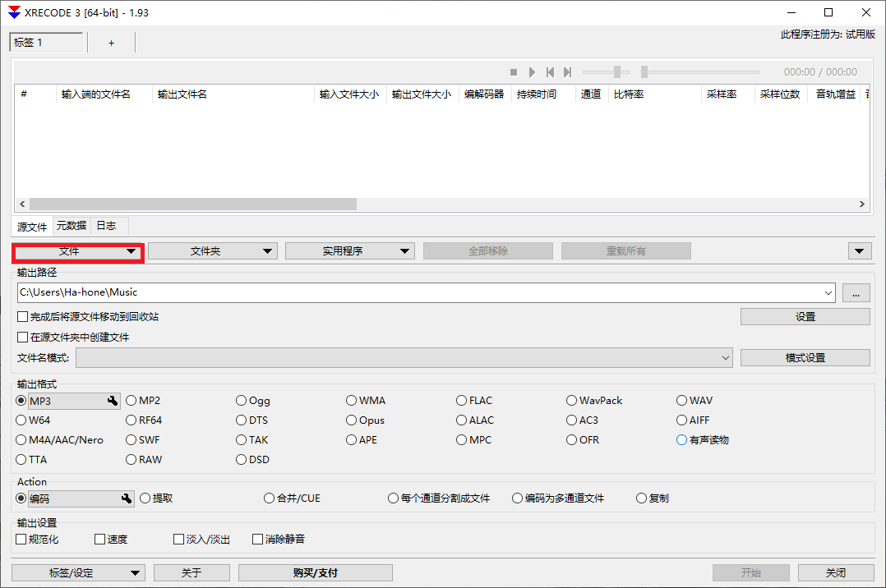Open MP3 settings wrench icon
Viewport: 886px width, 588px height.
pos(113,401)
